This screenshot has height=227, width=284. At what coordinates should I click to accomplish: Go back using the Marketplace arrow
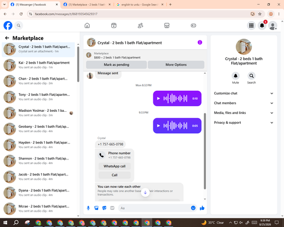[x=7, y=38]
